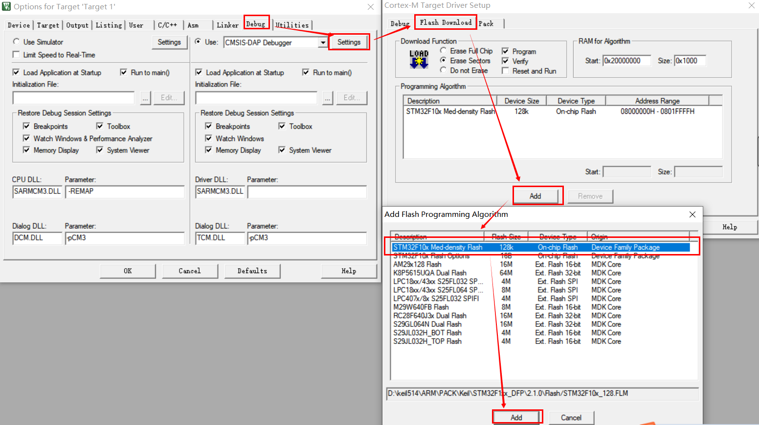Switch to the Utilities tab

292,24
